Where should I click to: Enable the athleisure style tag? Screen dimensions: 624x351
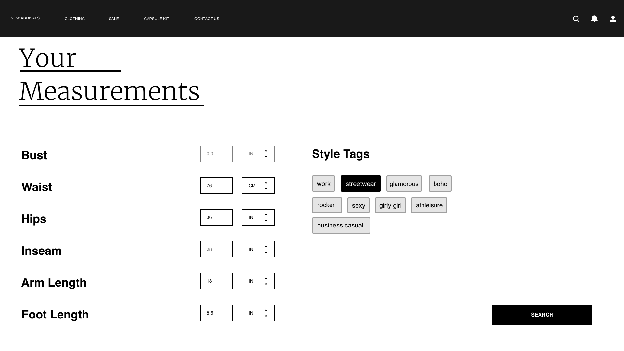click(429, 205)
